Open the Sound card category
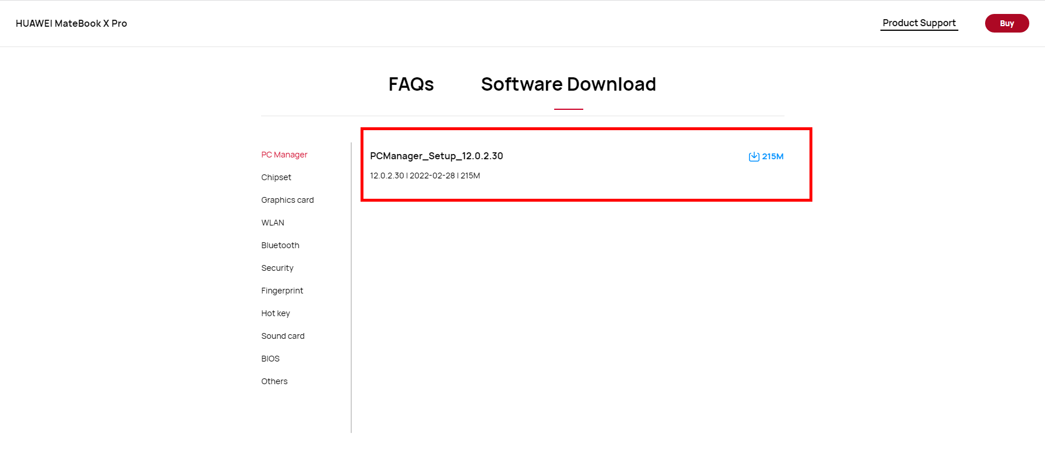 pyautogui.click(x=283, y=336)
